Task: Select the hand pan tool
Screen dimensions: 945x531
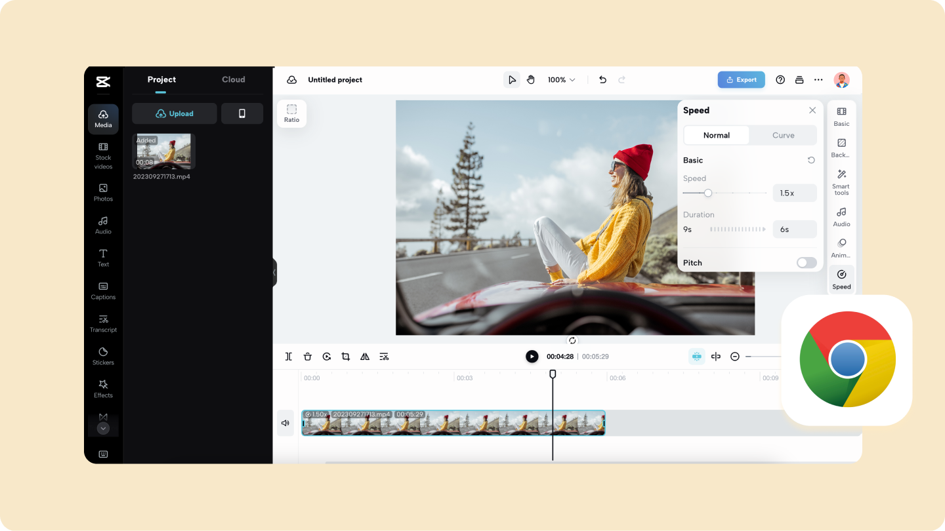Action: point(530,80)
